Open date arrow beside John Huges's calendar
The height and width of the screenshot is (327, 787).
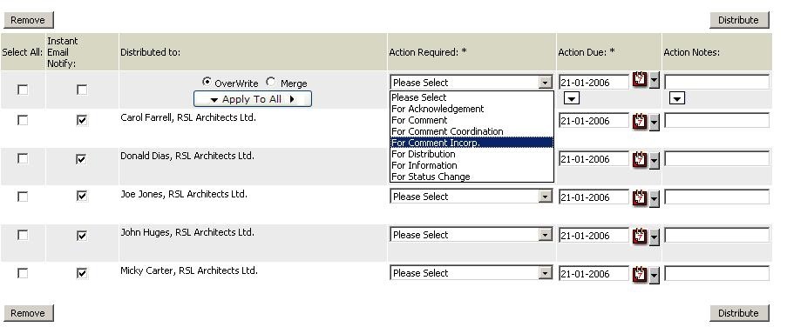[x=654, y=237]
